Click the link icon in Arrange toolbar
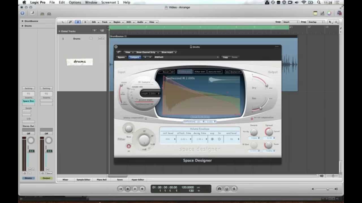This screenshot has width=362, height=203. click(x=70, y=22)
